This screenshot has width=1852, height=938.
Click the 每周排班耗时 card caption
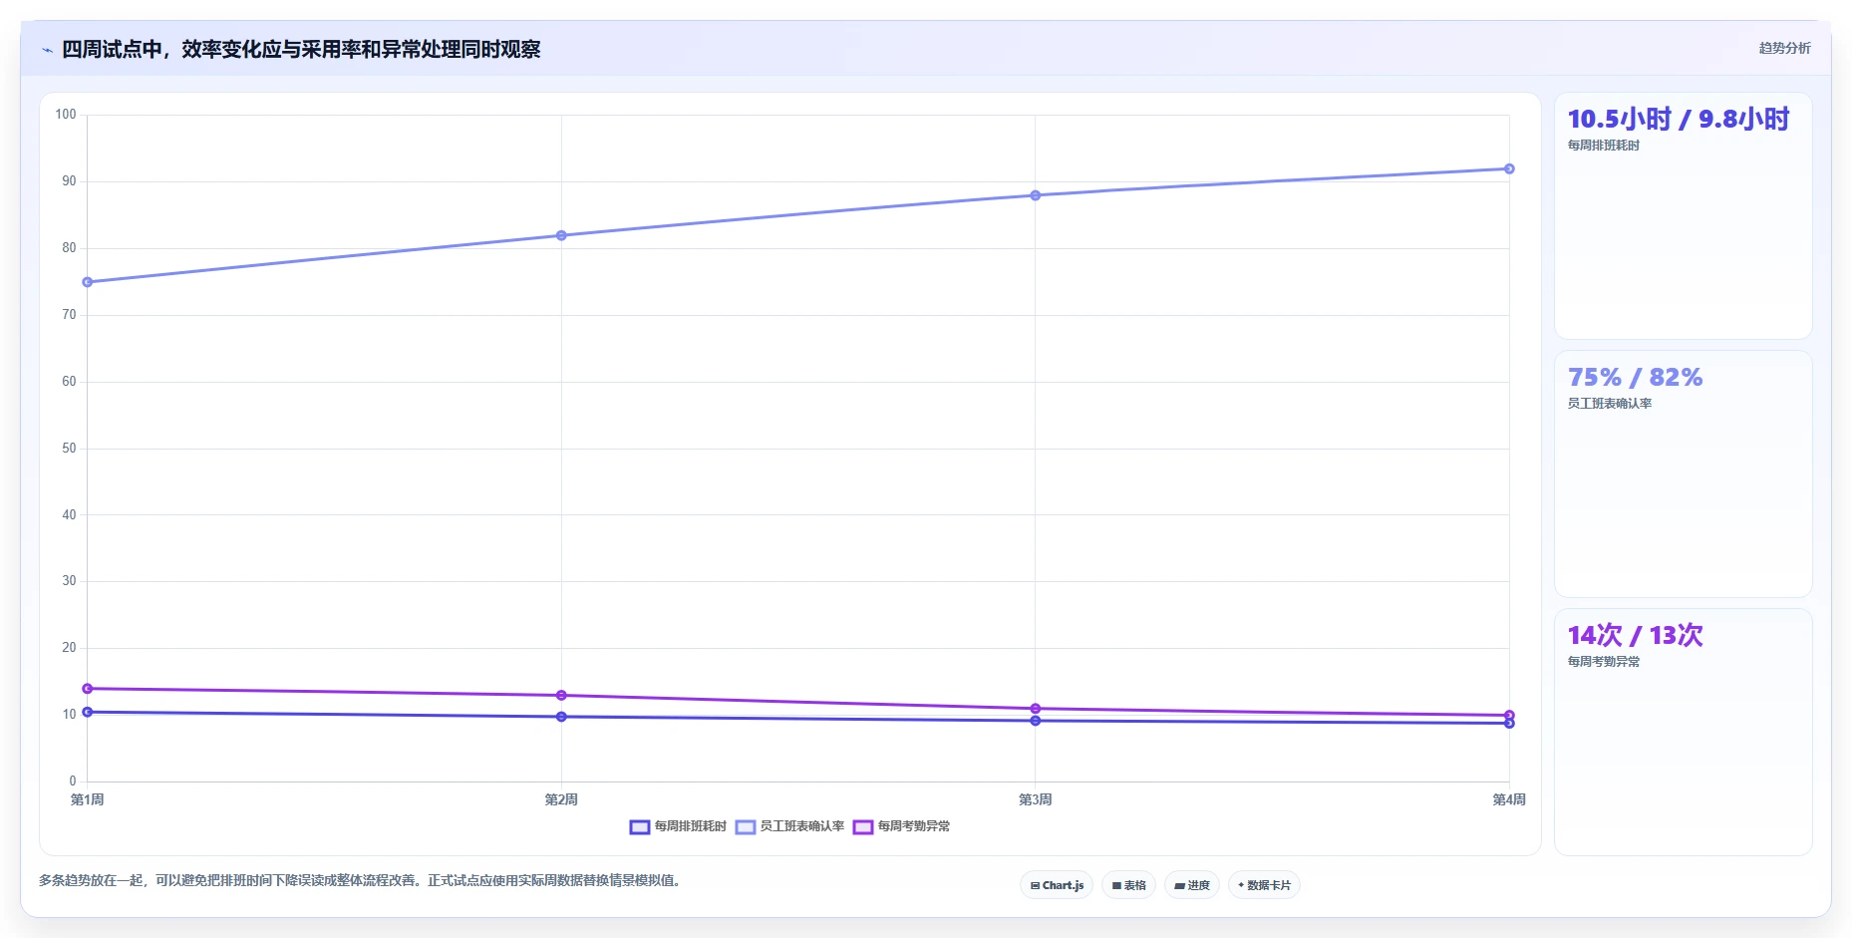1604,146
